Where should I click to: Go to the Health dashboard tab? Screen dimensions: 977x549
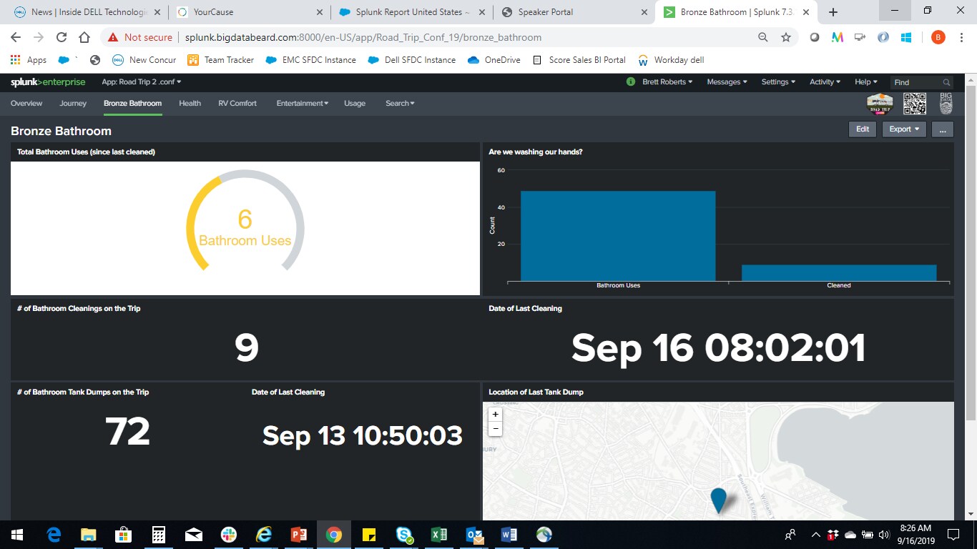coord(190,104)
